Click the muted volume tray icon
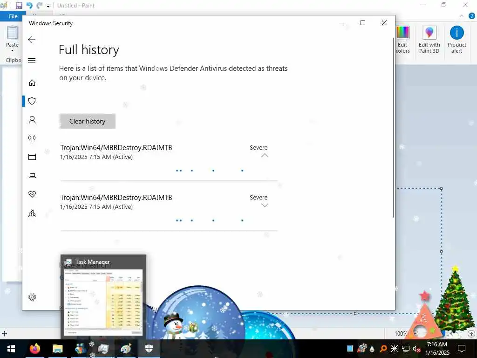Screen dimensions: 477x358 click(417, 349)
